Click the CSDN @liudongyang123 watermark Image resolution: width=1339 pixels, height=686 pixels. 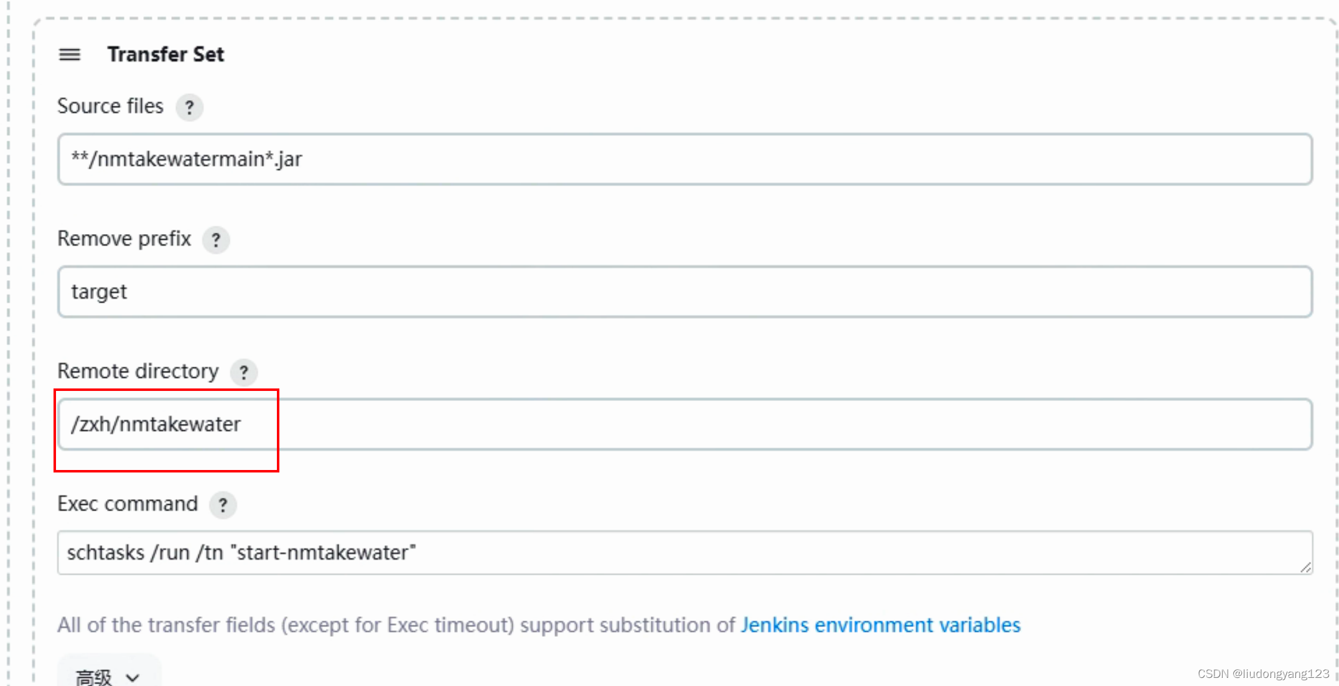1263,674
